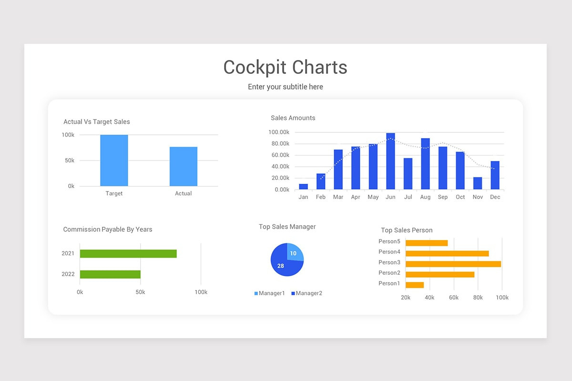
Task: Click the Commission Payable By Years heading
Action: pos(108,229)
